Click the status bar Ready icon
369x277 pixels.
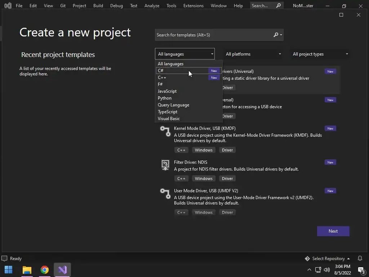point(4,258)
